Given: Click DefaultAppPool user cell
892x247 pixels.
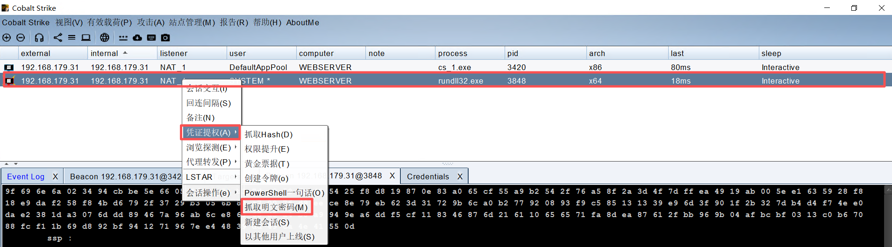Looking at the screenshot, I should pyautogui.click(x=261, y=67).
